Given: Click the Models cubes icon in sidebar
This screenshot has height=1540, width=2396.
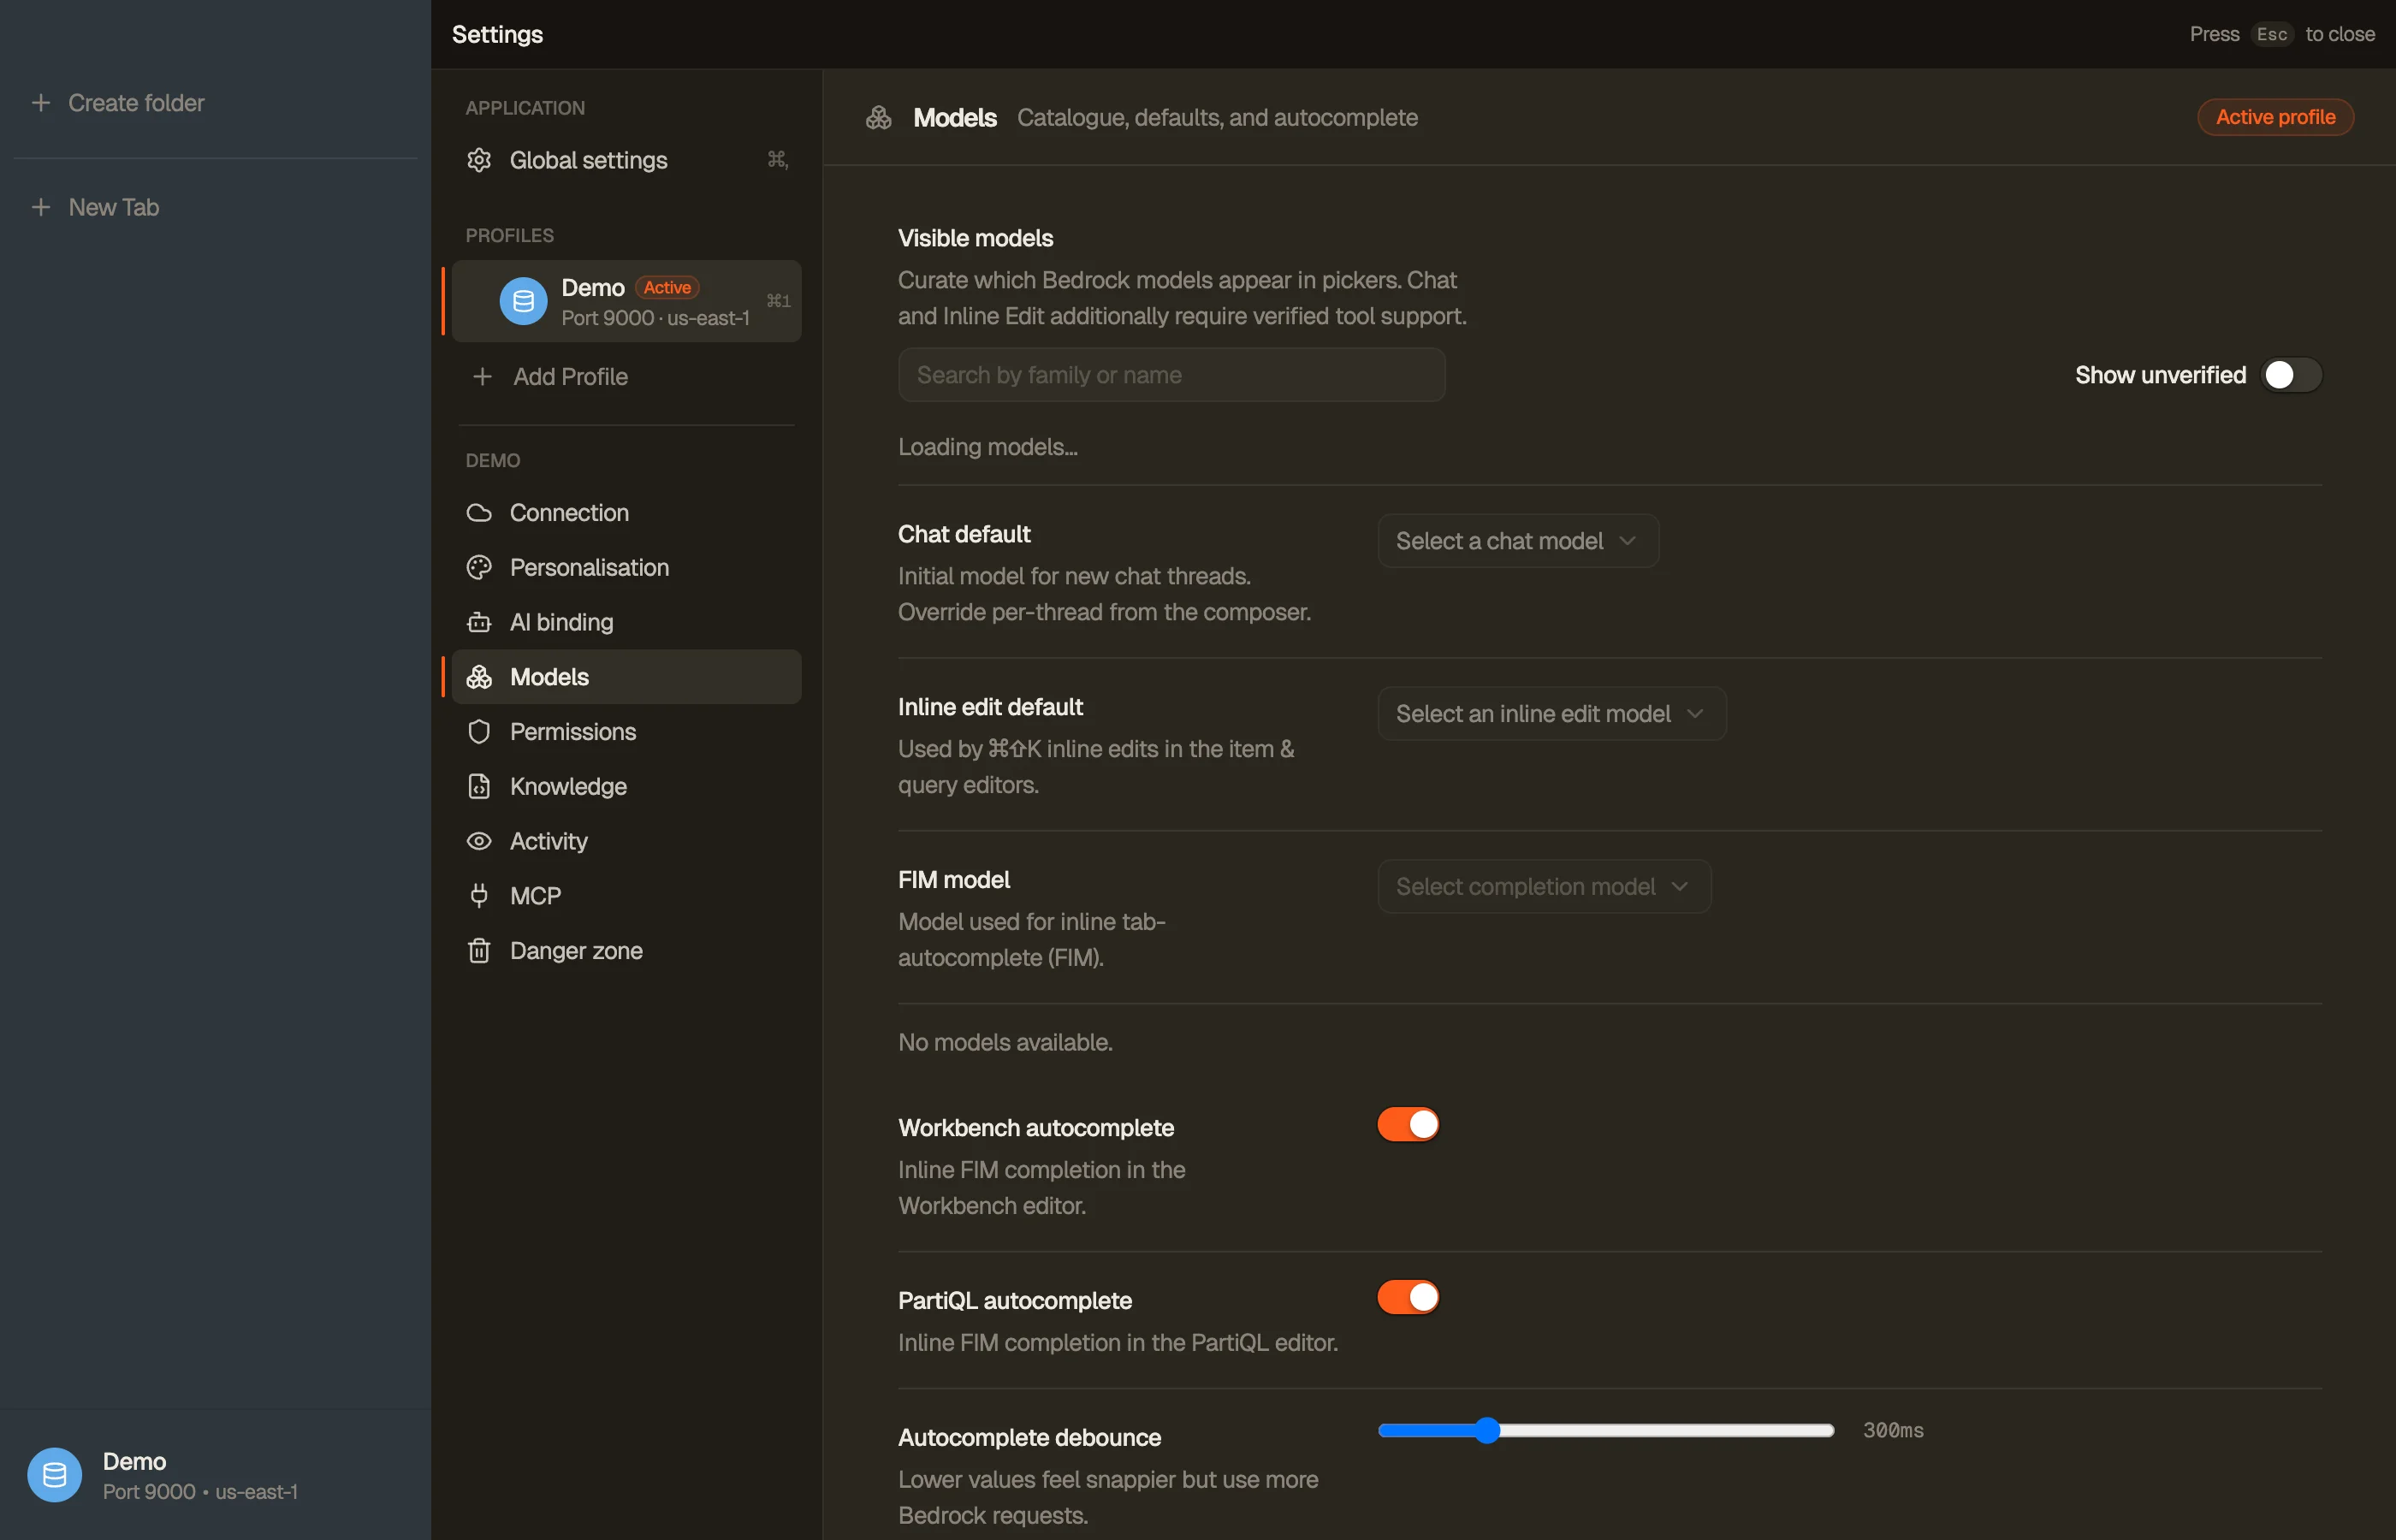Looking at the screenshot, I should coord(479,677).
